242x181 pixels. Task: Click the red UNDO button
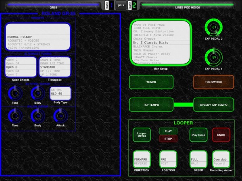(221, 135)
